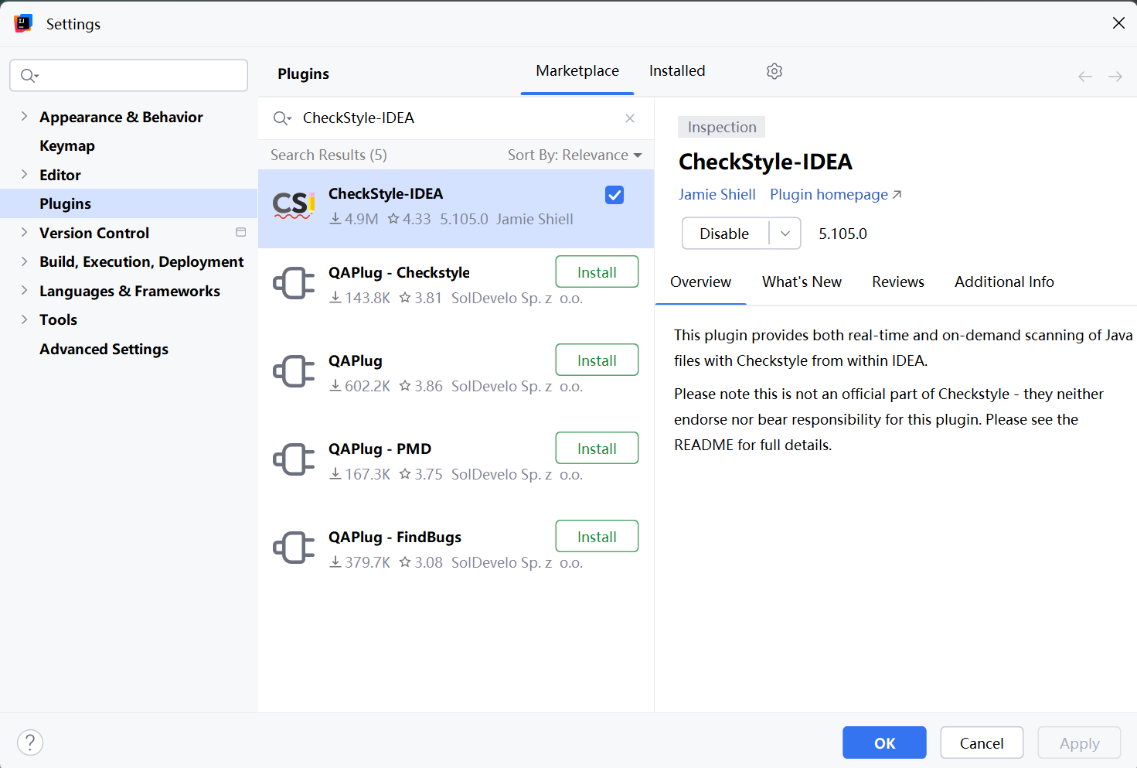
Task: Click the 4.33 star rating
Action: [x=410, y=219]
